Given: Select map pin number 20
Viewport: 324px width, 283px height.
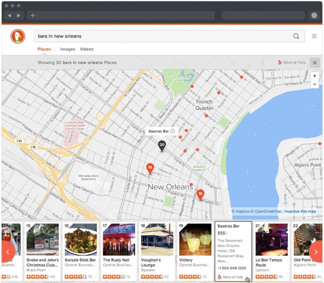Looking at the screenshot, I should (162, 146).
